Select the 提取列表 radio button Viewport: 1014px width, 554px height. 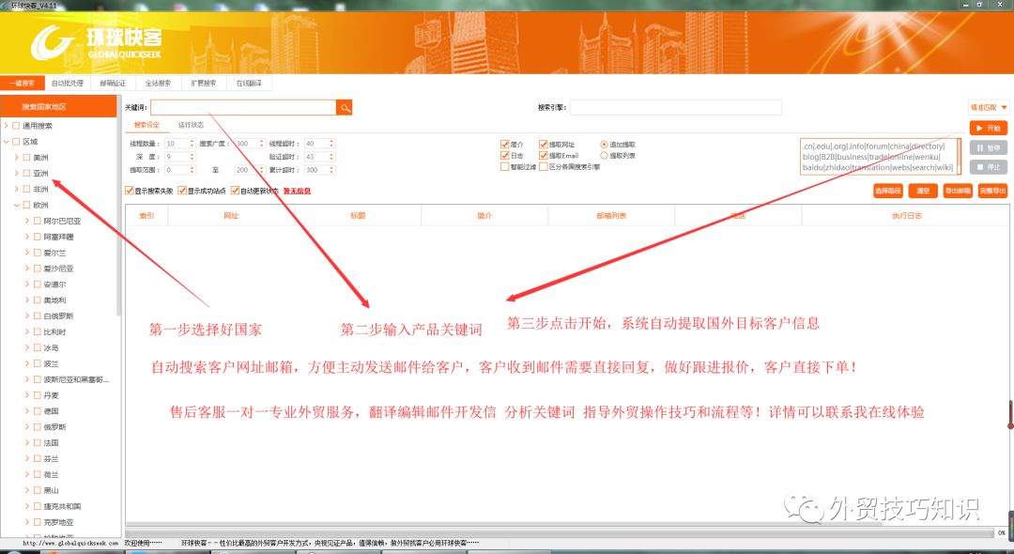[604, 153]
